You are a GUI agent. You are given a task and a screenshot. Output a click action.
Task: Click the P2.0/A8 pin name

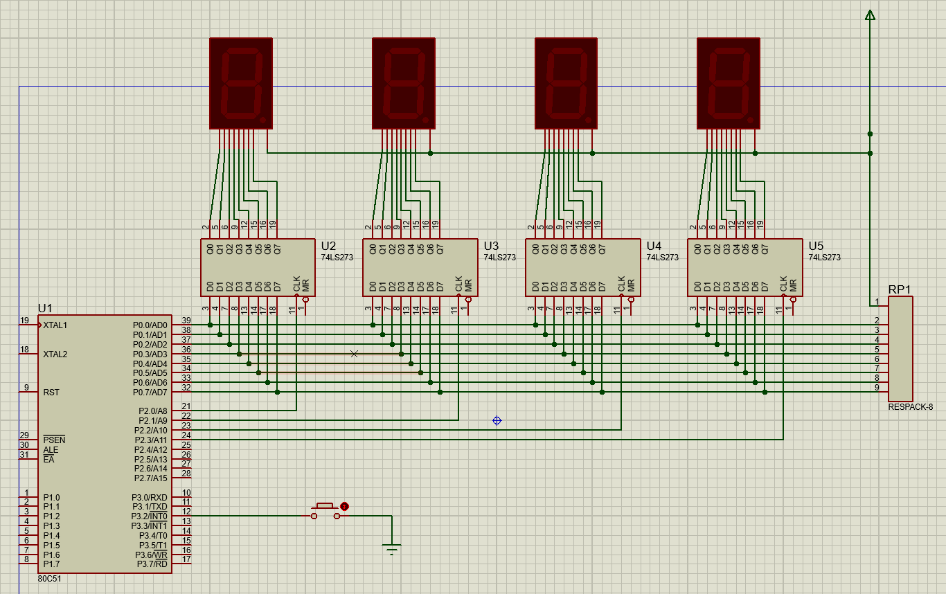153,411
